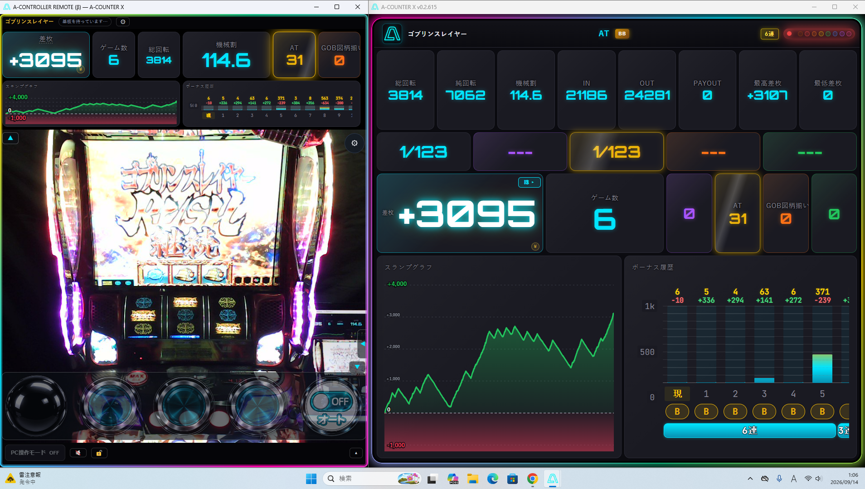The image size is (865, 489).
Task: Toggle the 枚 unit switch on 差枚 card
Action: coord(529,182)
